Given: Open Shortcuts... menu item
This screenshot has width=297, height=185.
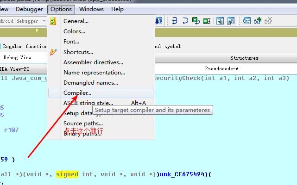Looking at the screenshot, I should click(x=101, y=52).
